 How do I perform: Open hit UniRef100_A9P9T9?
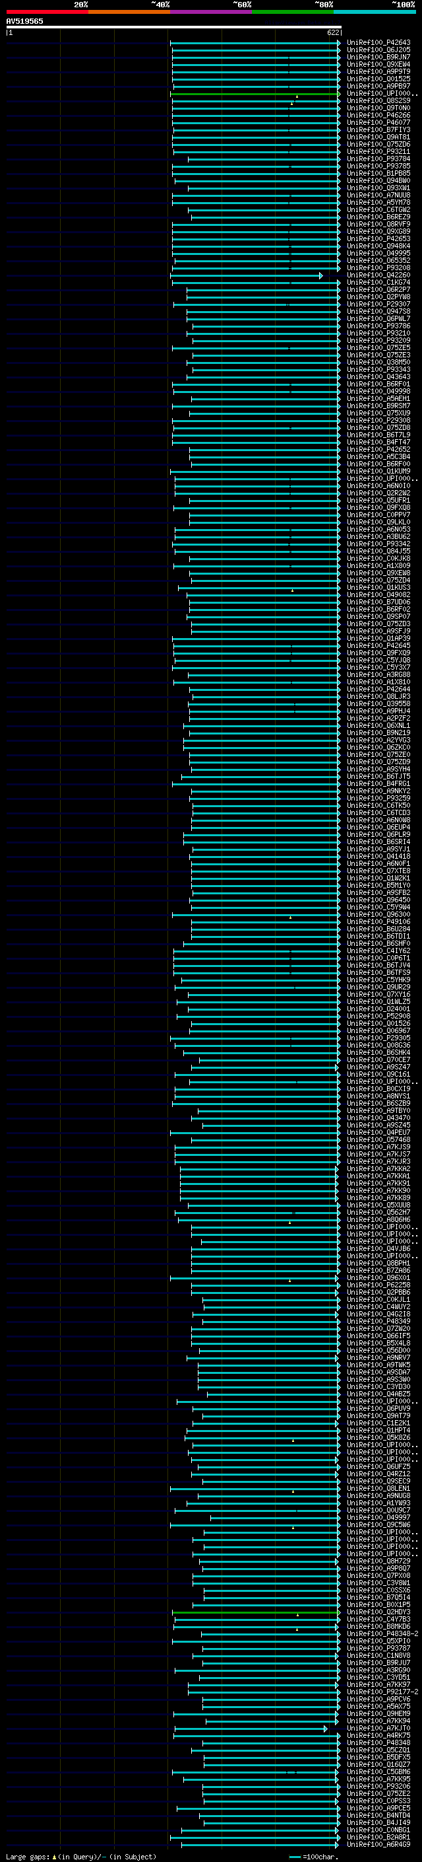click(x=378, y=71)
